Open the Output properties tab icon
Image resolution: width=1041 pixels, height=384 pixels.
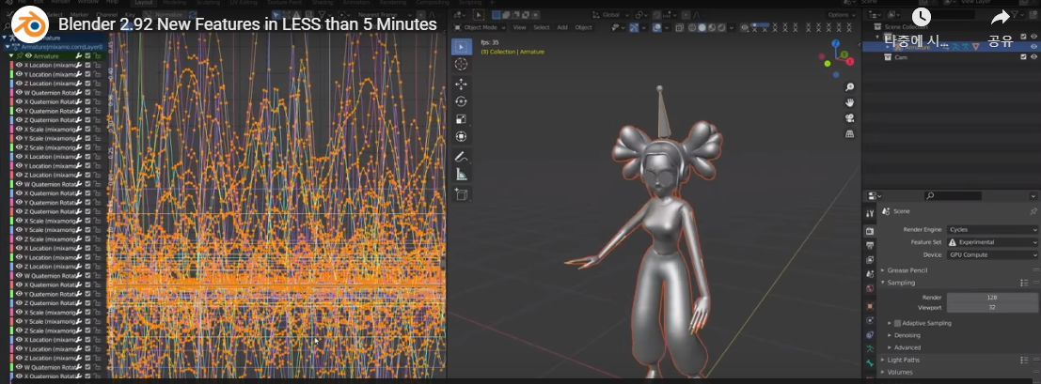tap(870, 245)
